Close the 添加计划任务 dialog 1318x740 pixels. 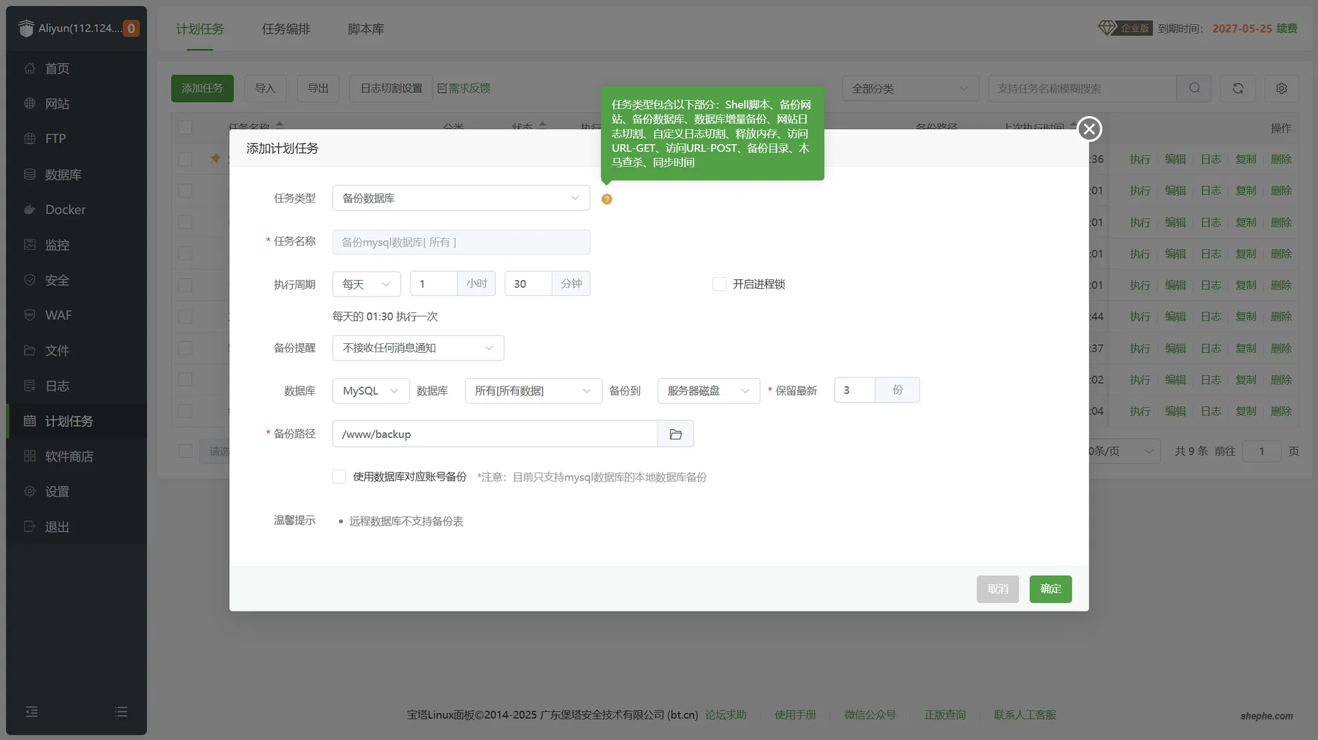[1089, 129]
